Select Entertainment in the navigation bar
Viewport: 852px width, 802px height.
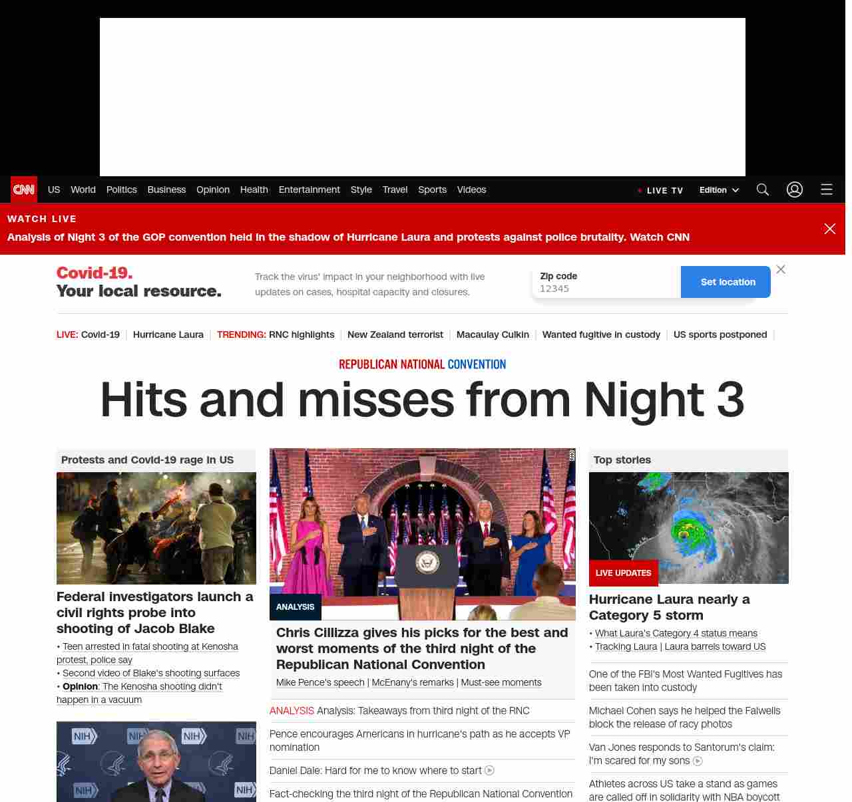(309, 190)
